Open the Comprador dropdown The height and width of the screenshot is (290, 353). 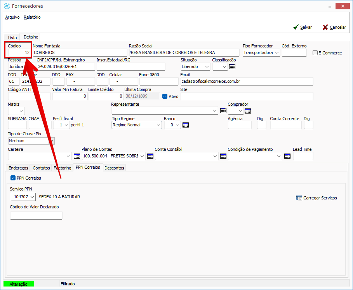(240, 111)
